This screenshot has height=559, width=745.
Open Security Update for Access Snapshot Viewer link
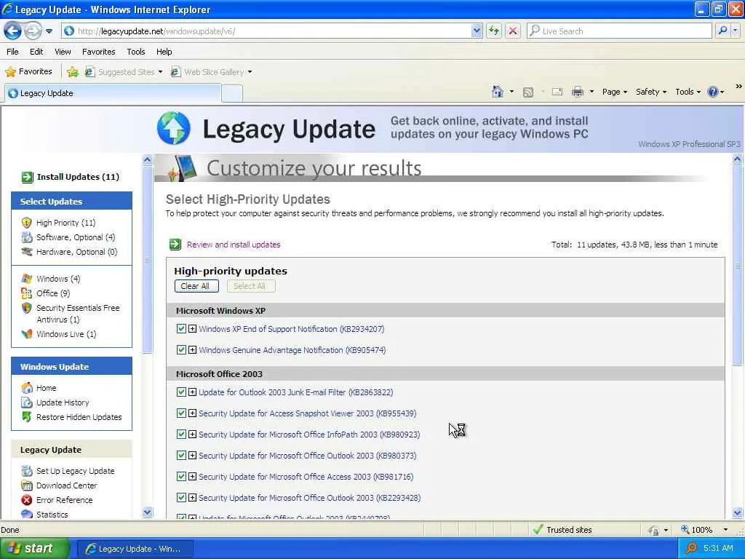point(308,413)
